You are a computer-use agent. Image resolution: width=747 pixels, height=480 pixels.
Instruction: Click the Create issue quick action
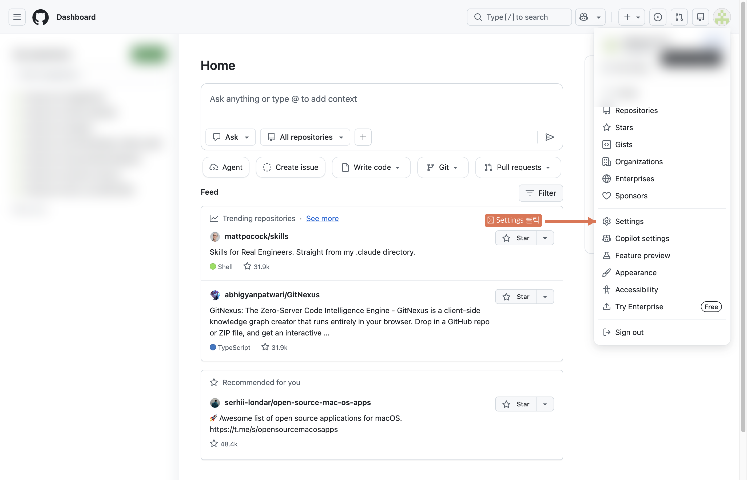(291, 167)
